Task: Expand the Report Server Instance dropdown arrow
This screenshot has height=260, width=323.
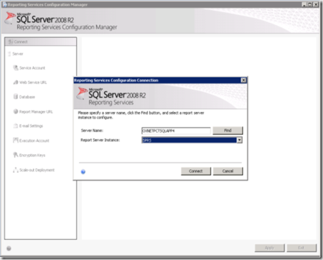Action: [240, 140]
